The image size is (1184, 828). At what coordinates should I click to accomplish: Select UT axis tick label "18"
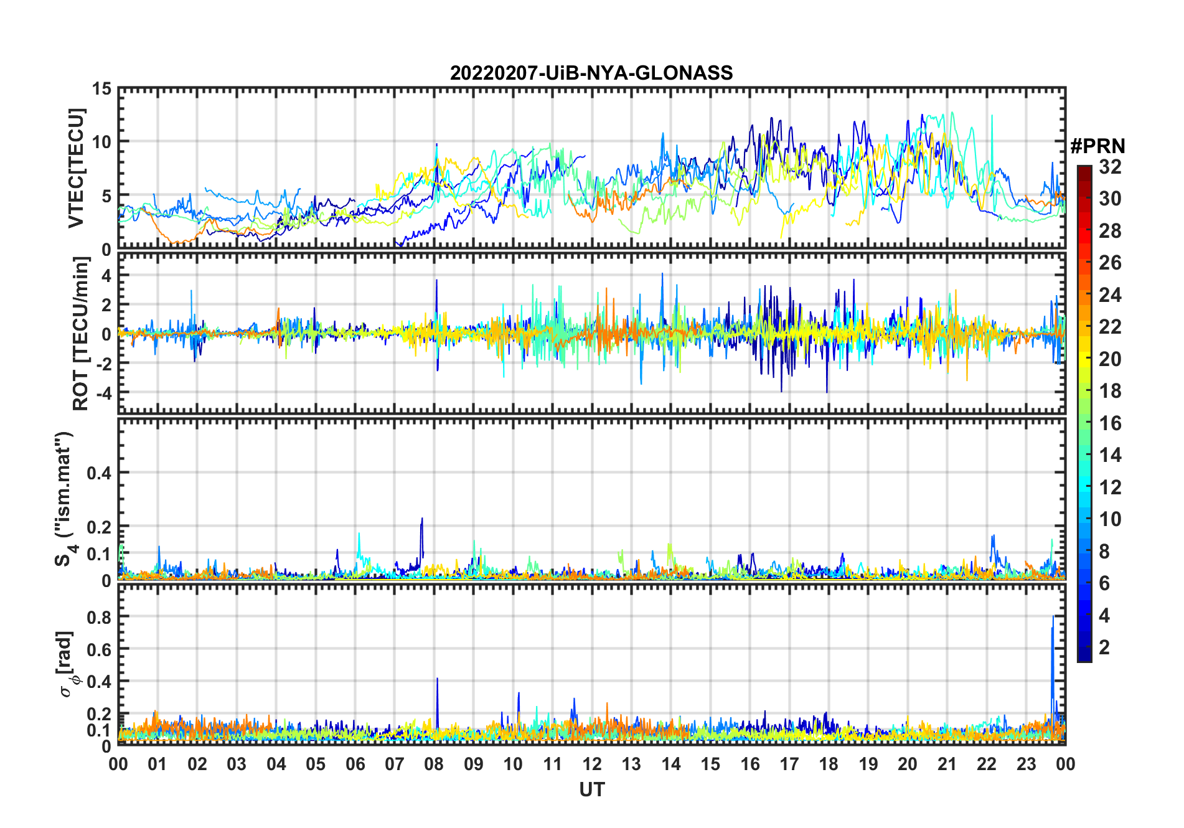click(x=829, y=764)
